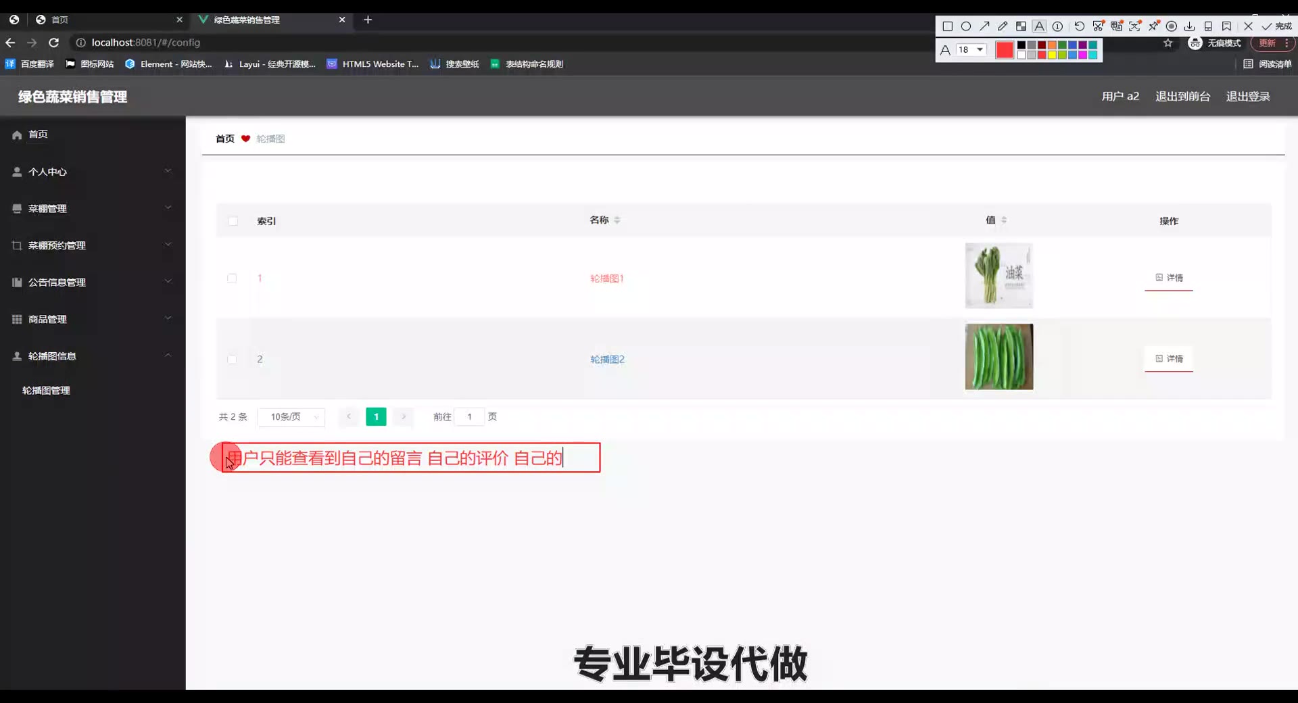Click the text recognition scan icon
Screen dimensions: 1298x703
tap(1135, 26)
